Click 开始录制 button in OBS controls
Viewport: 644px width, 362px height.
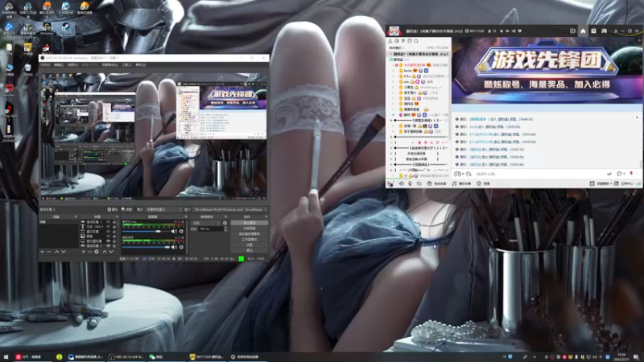pos(250,228)
